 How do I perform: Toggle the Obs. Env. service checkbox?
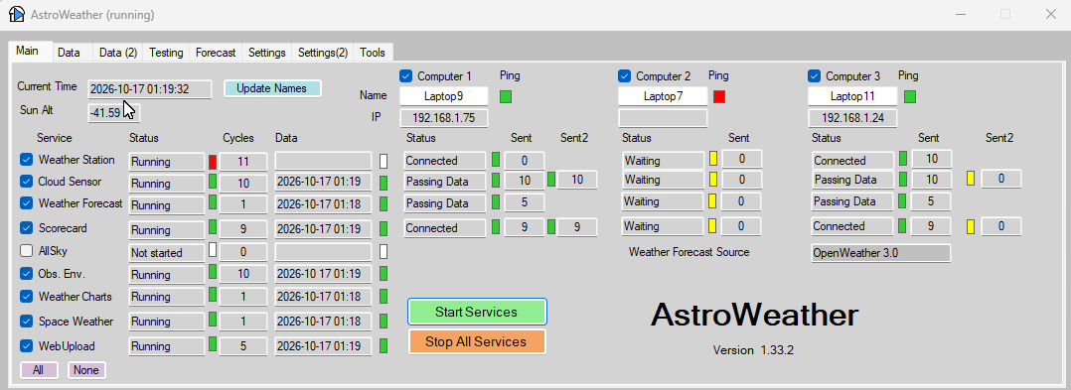27,274
